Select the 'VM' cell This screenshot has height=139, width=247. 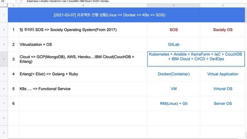[x=174, y=89]
